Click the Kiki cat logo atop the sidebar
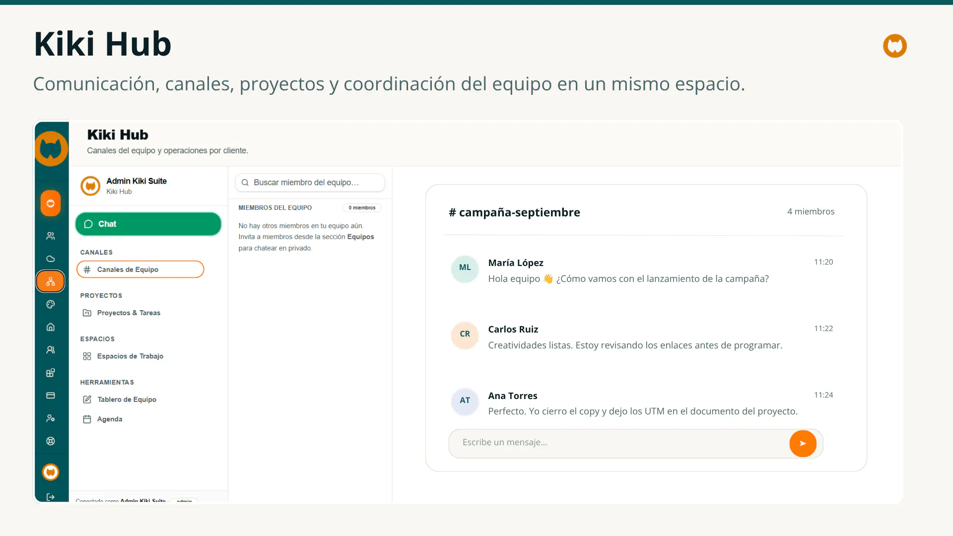Viewport: 953px width, 536px height. pos(51,148)
